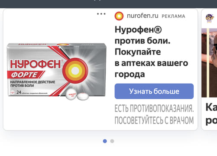The width and height of the screenshot is (217, 156).
Task: Click the next card's title starting with Ка
Action: (x=211, y=114)
